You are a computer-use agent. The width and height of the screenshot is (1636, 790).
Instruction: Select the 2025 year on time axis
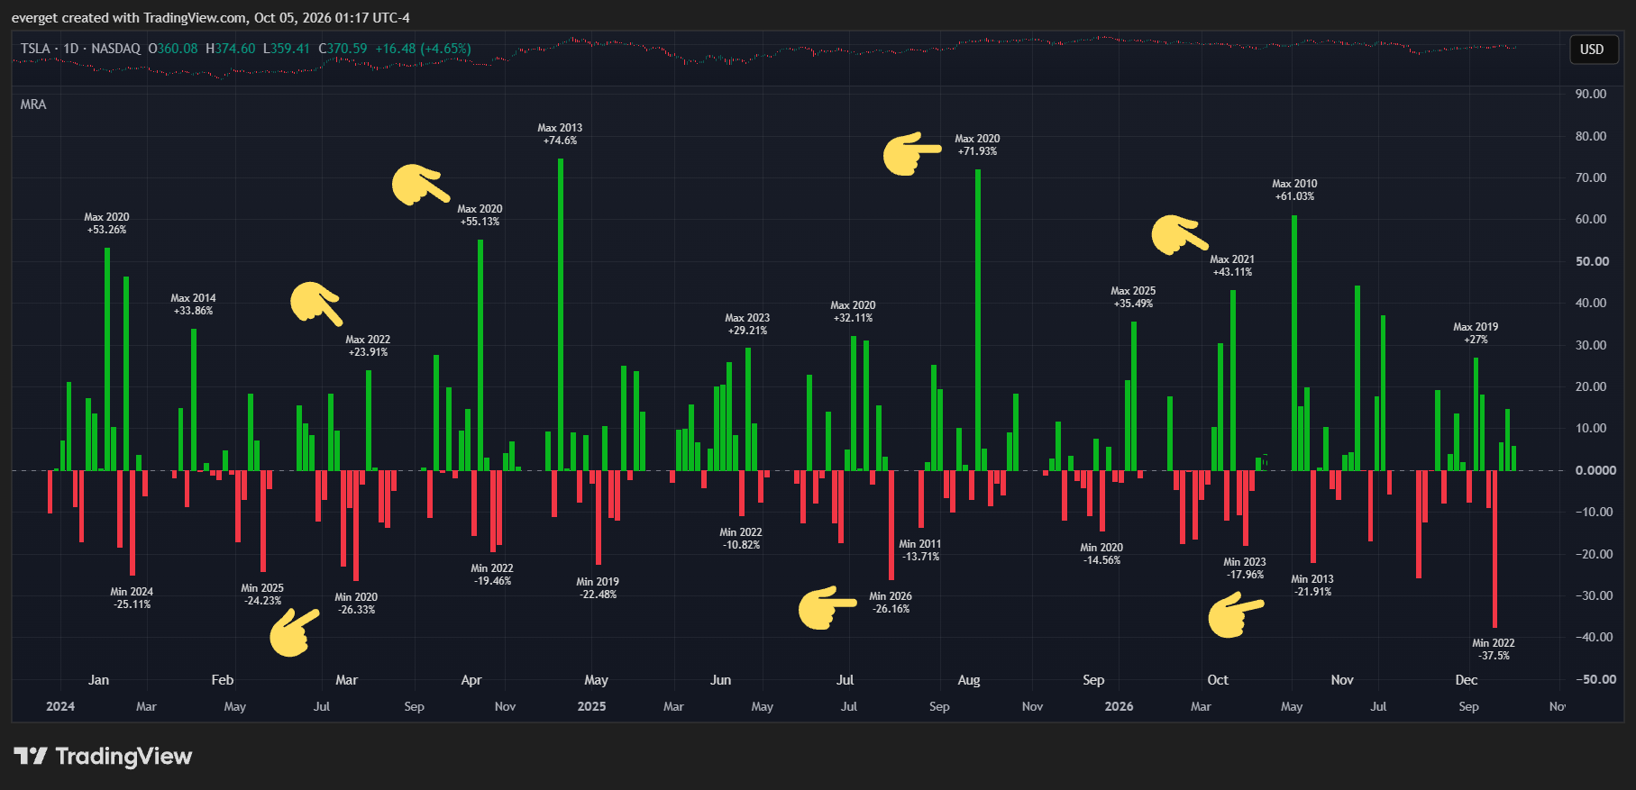tap(591, 706)
